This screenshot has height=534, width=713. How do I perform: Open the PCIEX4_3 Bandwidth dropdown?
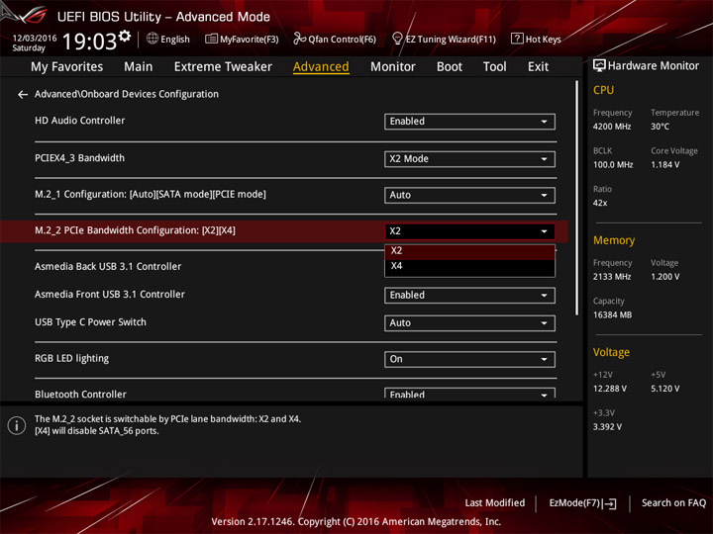(x=469, y=159)
